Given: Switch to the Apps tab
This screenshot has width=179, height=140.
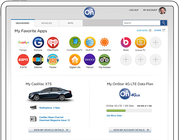Looking at the screenshot, I should coord(71,23).
